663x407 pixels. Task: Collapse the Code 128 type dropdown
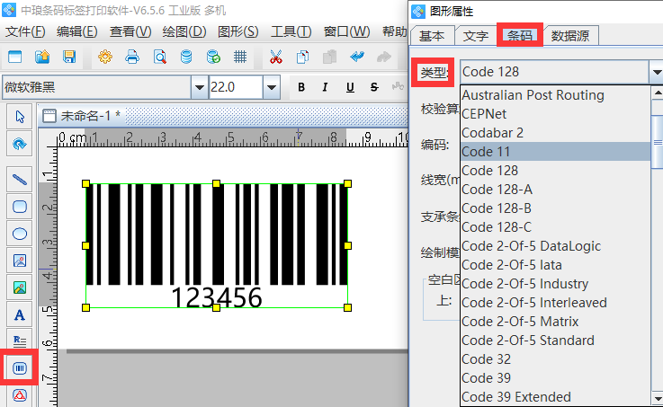pyautogui.click(x=654, y=72)
